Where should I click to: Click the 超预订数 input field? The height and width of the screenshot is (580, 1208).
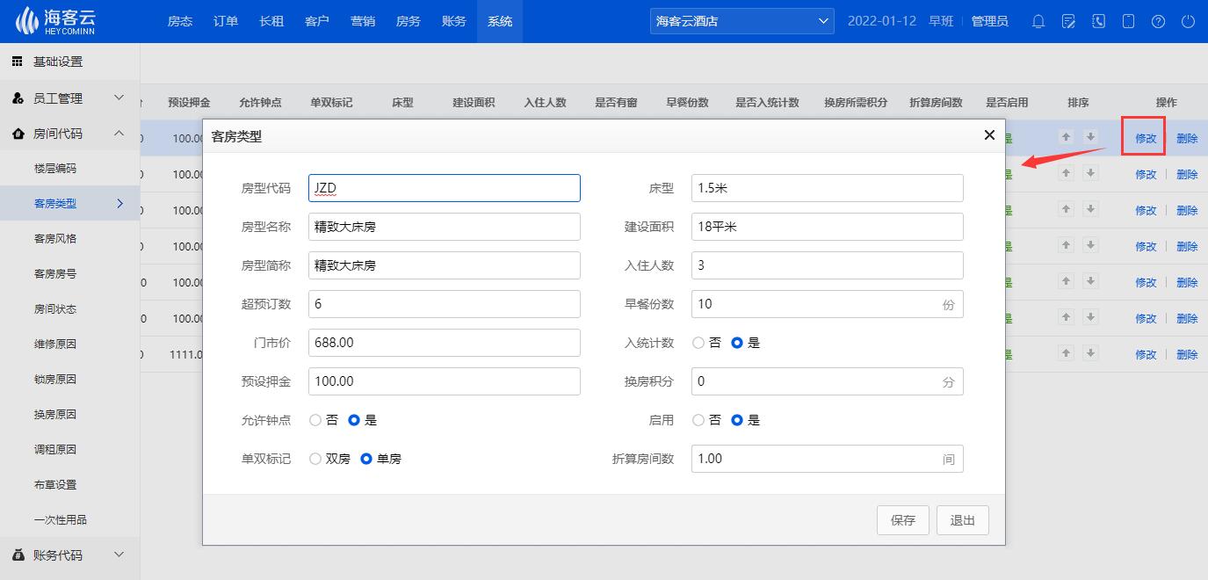pos(445,304)
